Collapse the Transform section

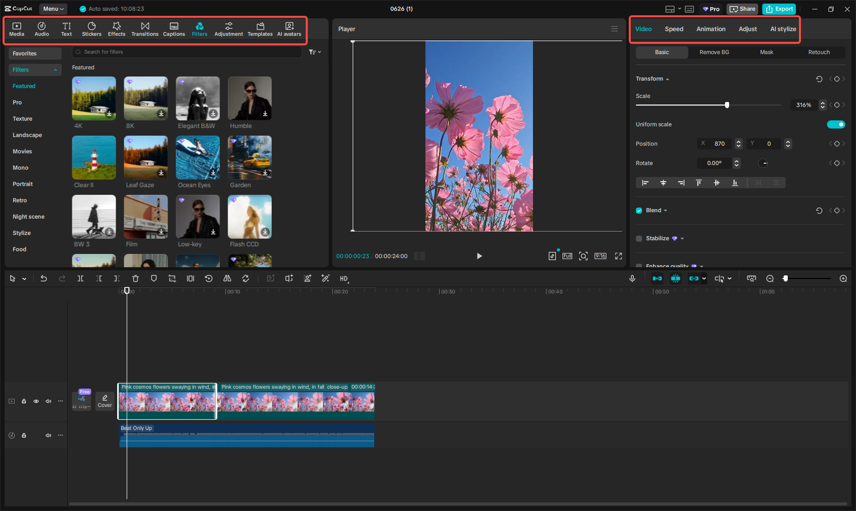click(x=667, y=79)
